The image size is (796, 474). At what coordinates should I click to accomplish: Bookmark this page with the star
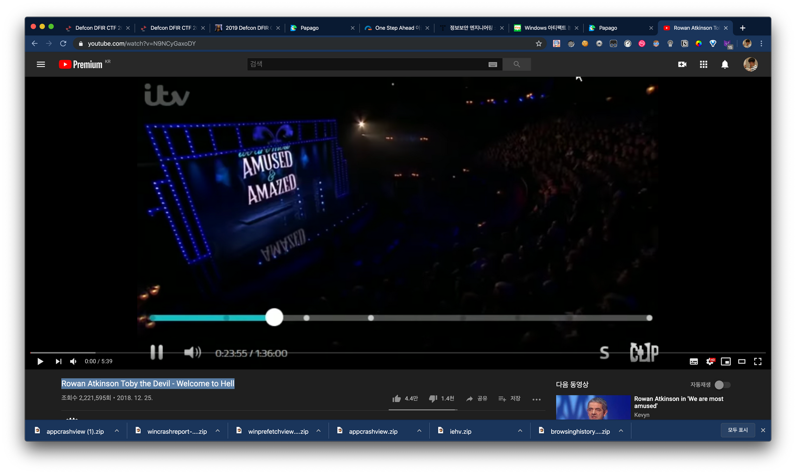539,44
